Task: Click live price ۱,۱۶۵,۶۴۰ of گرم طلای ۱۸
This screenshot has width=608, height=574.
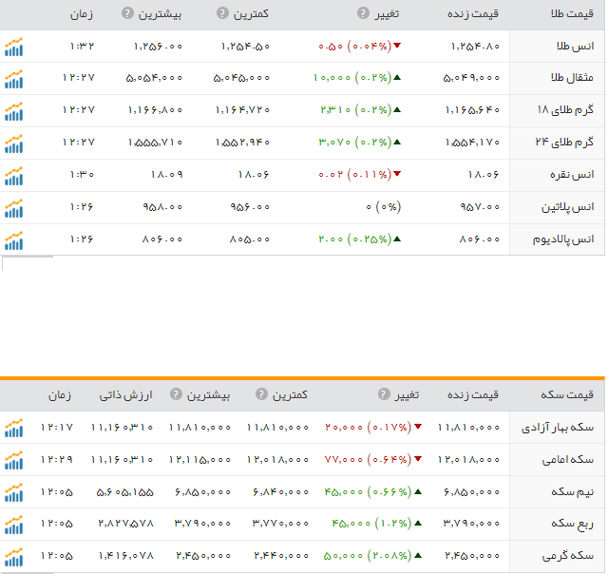Action: click(x=472, y=109)
